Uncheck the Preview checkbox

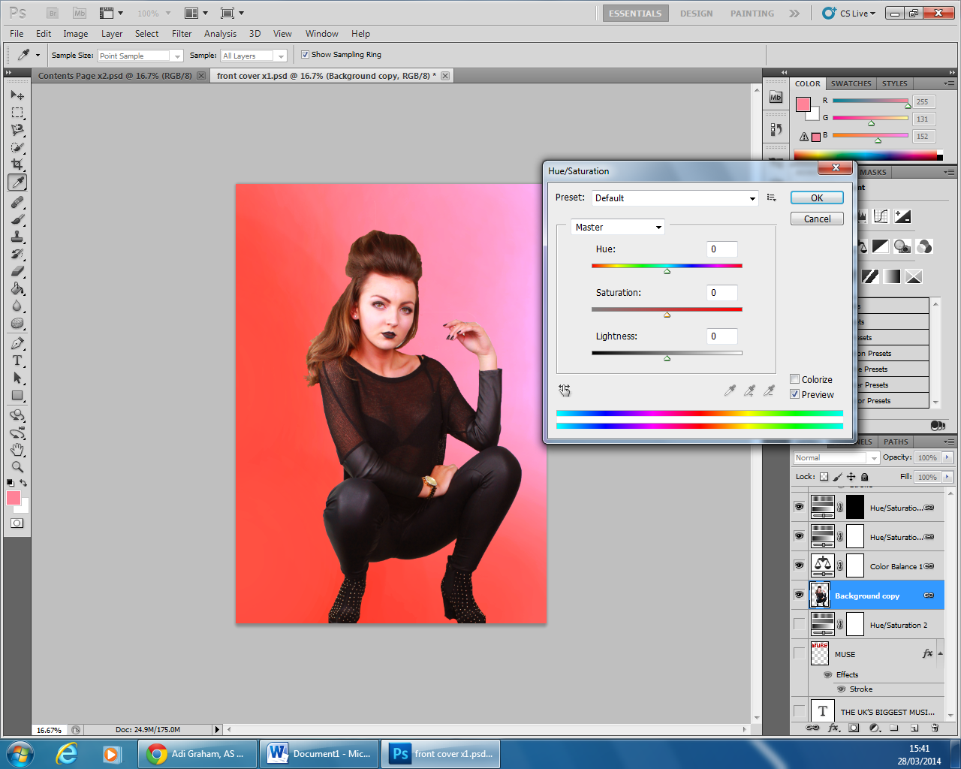coord(794,394)
